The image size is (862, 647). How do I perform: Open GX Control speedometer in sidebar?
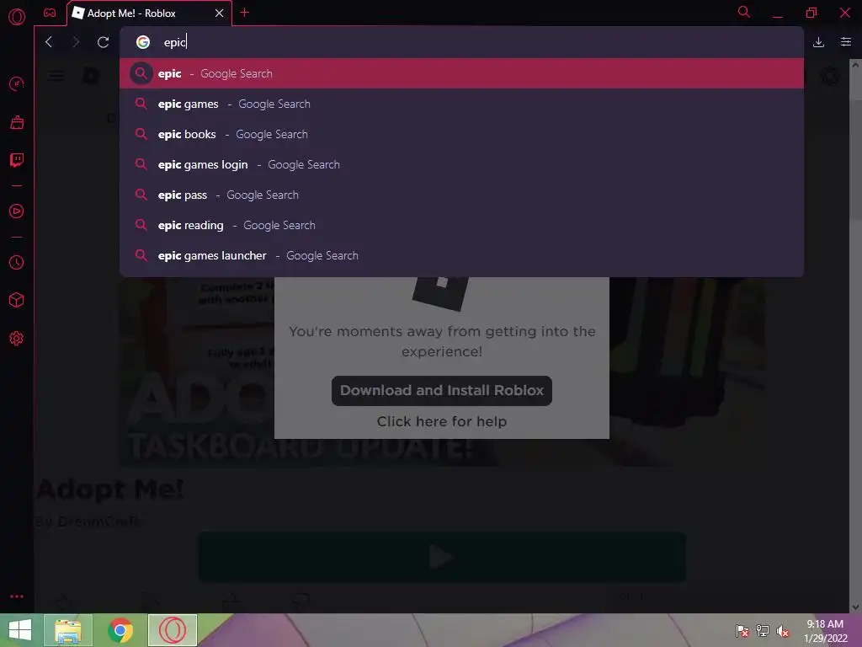coord(17,83)
